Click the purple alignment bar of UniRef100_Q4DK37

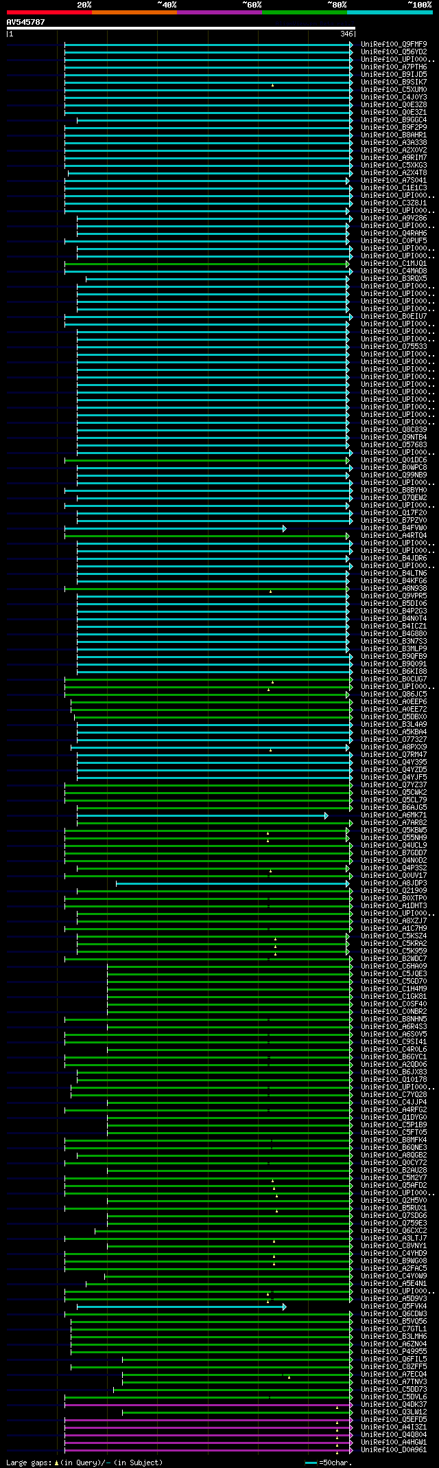click(x=209, y=1405)
